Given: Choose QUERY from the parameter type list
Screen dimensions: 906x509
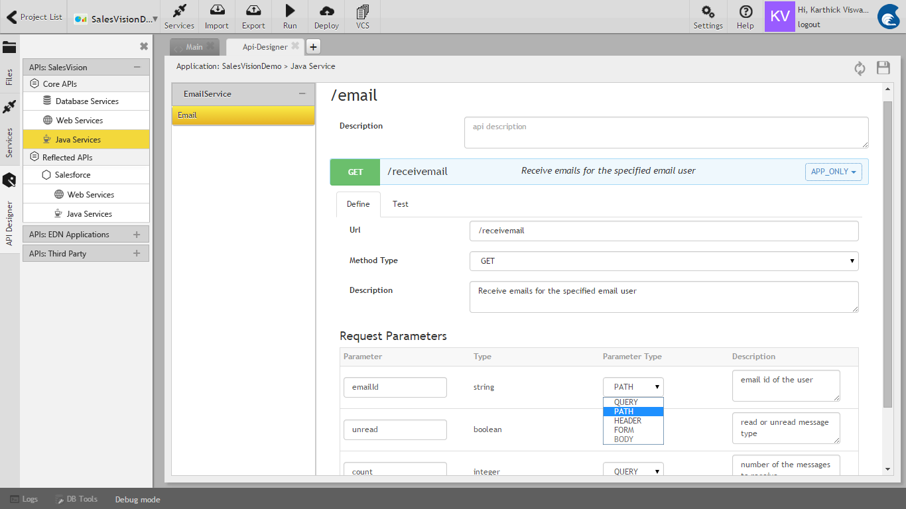Looking at the screenshot, I should tap(633, 402).
